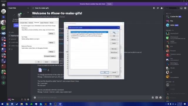Open general channel in channel list

(x=14, y=39)
